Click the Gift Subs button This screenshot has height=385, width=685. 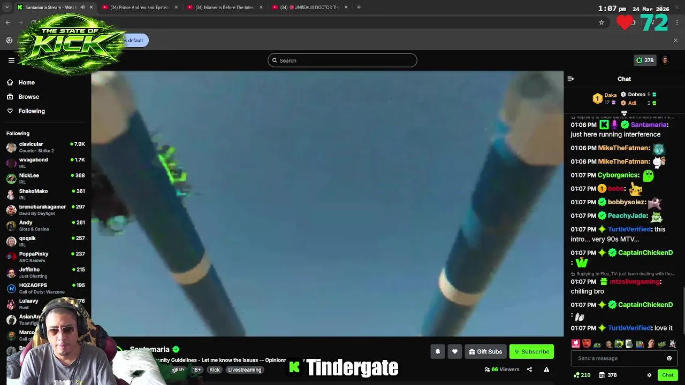click(485, 351)
